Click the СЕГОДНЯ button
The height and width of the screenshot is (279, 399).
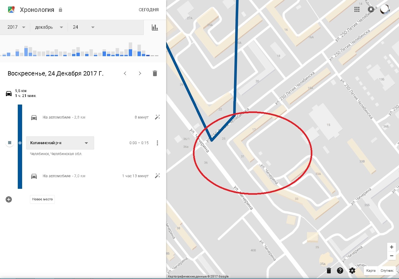coord(148,10)
